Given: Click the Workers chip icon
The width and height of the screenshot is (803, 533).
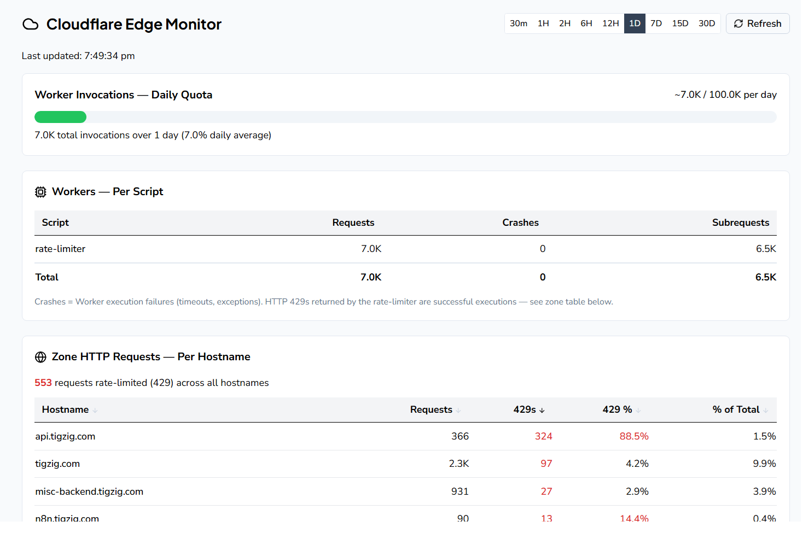Looking at the screenshot, I should (x=40, y=192).
